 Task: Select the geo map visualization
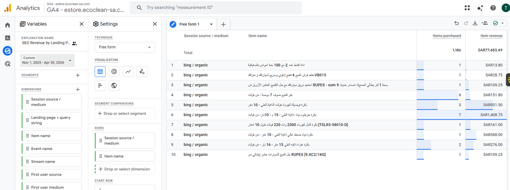point(114,85)
